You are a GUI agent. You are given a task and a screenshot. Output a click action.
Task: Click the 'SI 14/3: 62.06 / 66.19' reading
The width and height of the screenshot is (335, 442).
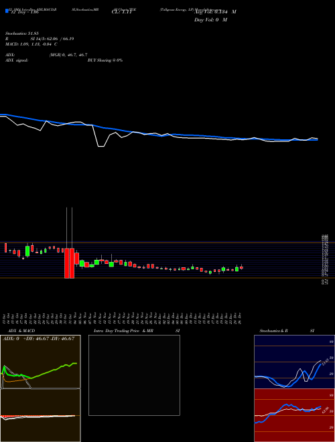(x=52, y=39)
